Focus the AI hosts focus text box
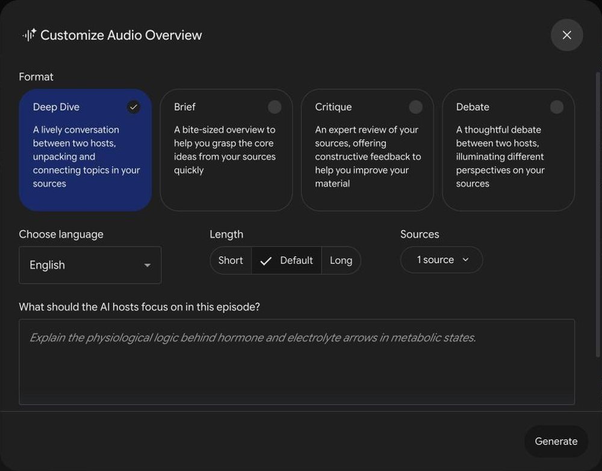This screenshot has width=602, height=471. [297, 362]
